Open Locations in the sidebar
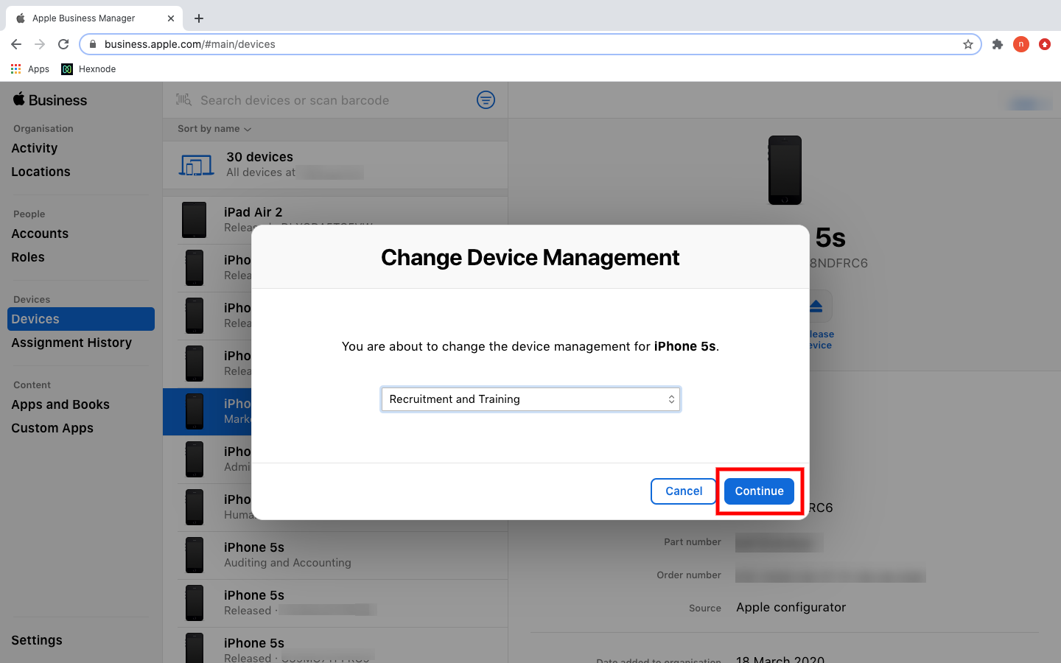Image resolution: width=1061 pixels, height=663 pixels. pos(41,172)
